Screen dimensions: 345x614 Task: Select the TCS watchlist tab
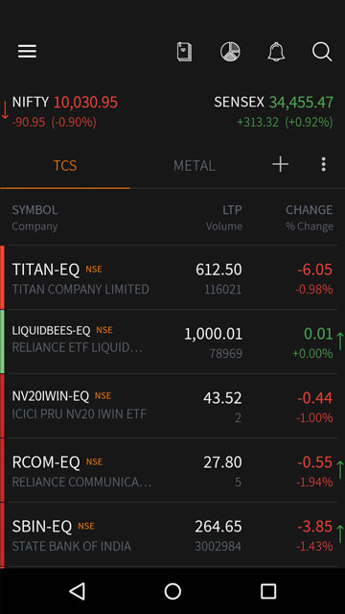[65, 166]
